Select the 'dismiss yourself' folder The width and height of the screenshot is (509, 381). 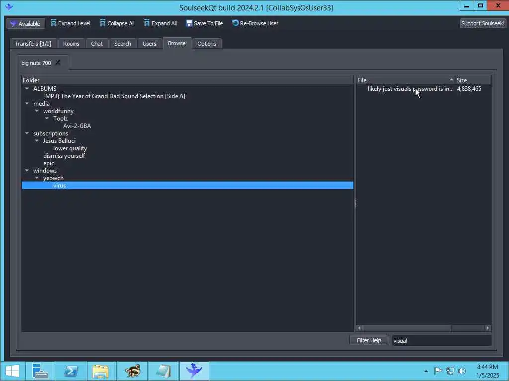64,155
